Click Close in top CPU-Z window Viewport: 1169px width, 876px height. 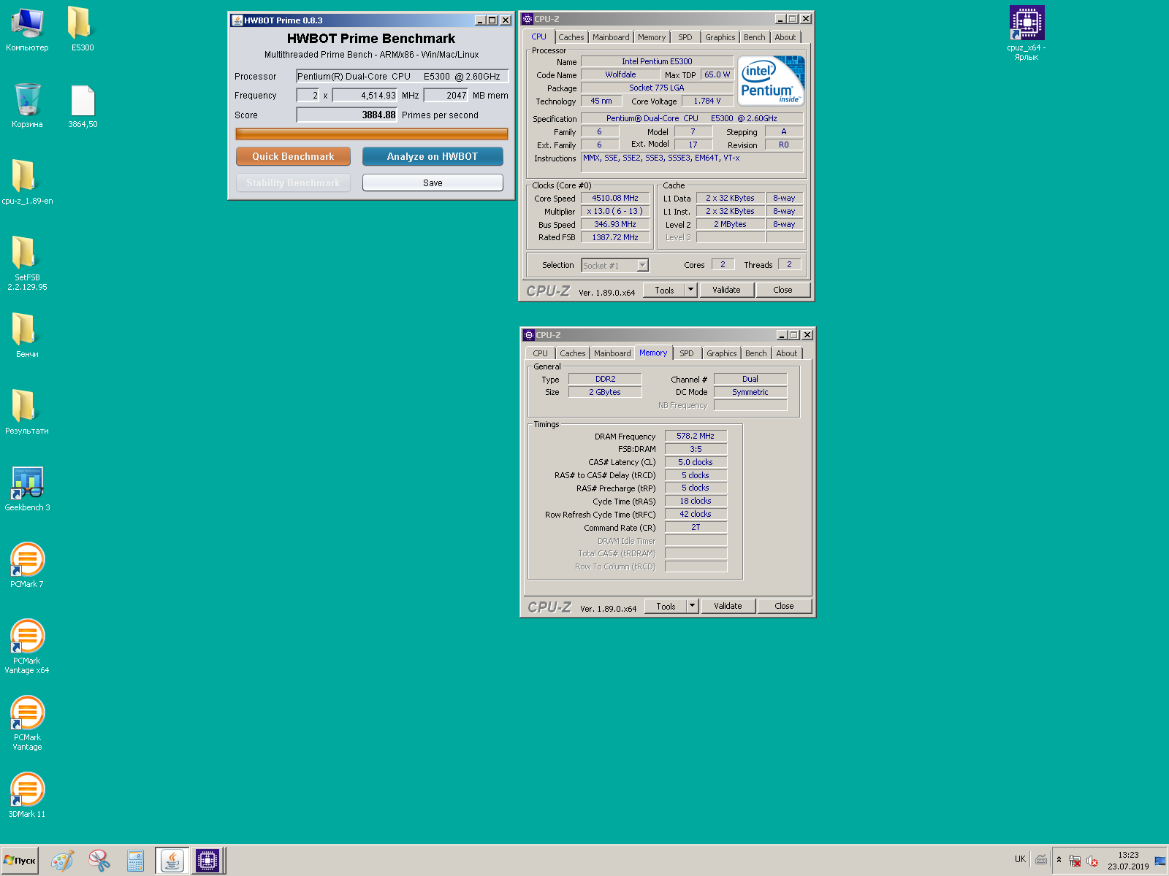click(x=782, y=290)
